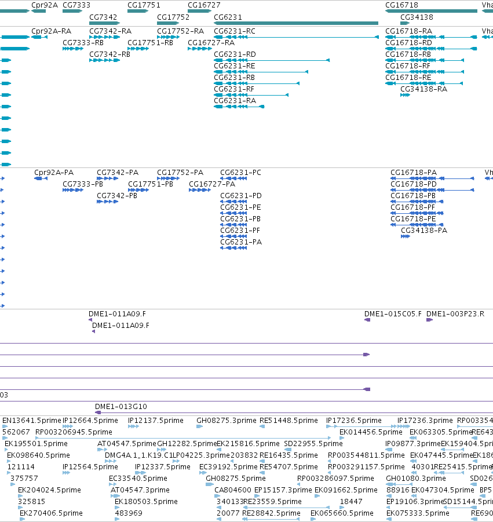Click the CG16718 gene label
This screenshot has height=522, width=493.
click(x=401, y=5)
